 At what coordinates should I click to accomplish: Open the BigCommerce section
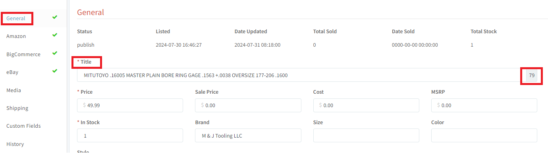23,55
